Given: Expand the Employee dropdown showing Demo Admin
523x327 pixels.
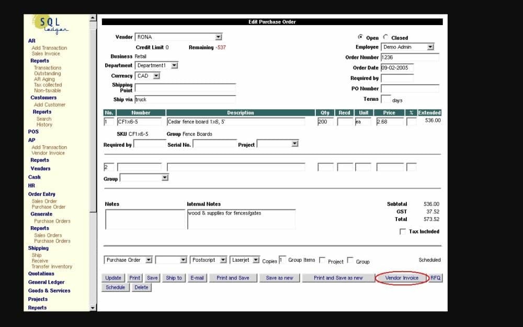Looking at the screenshot, I should tap(430, 47).
